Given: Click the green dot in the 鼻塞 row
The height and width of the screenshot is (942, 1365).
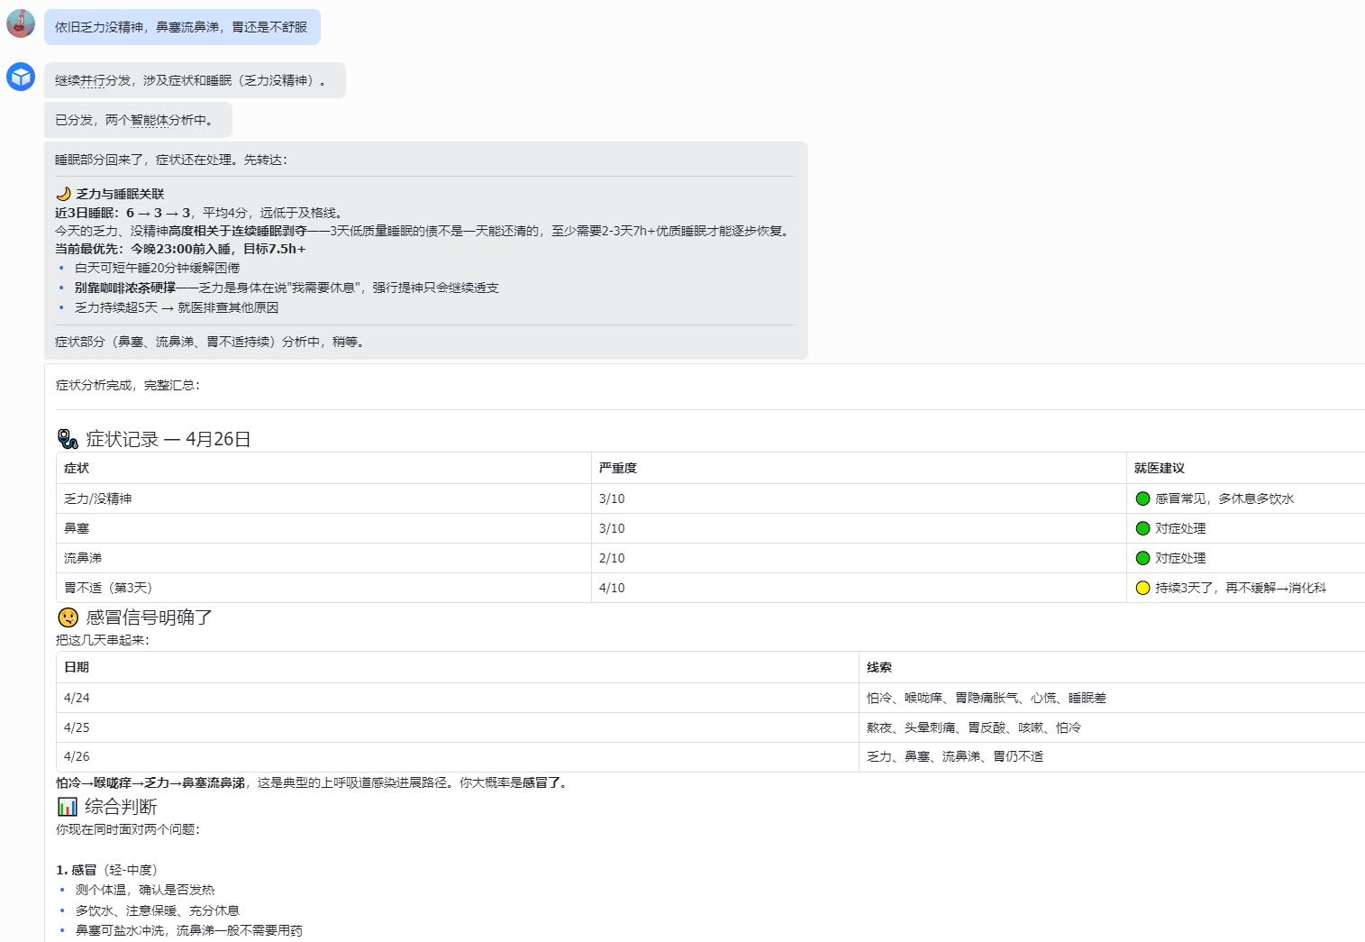Looking at the screenshot, I should click(1142, 528).
